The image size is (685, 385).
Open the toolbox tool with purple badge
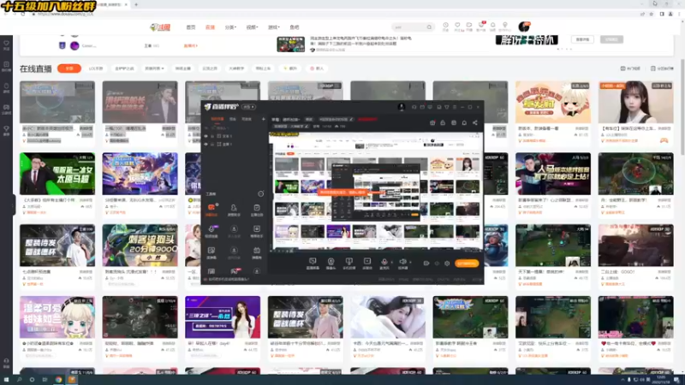click(x=211, y=230)
